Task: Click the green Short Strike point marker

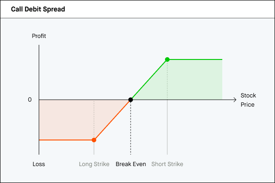Action: tap(167, 59)
